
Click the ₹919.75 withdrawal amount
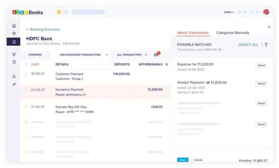(157, 107)
